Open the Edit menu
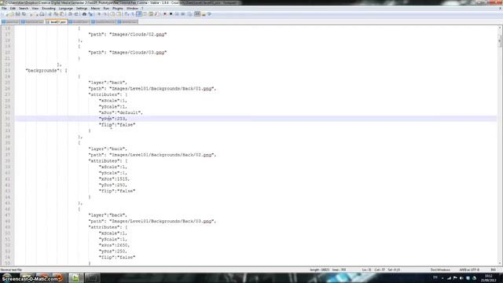This screenshot has width=503, height=283. (x=13, y=9)
